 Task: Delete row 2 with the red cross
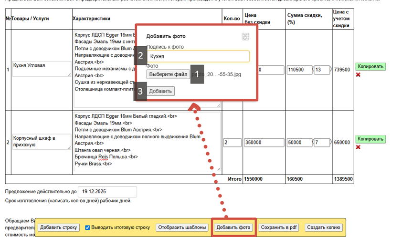358,147
